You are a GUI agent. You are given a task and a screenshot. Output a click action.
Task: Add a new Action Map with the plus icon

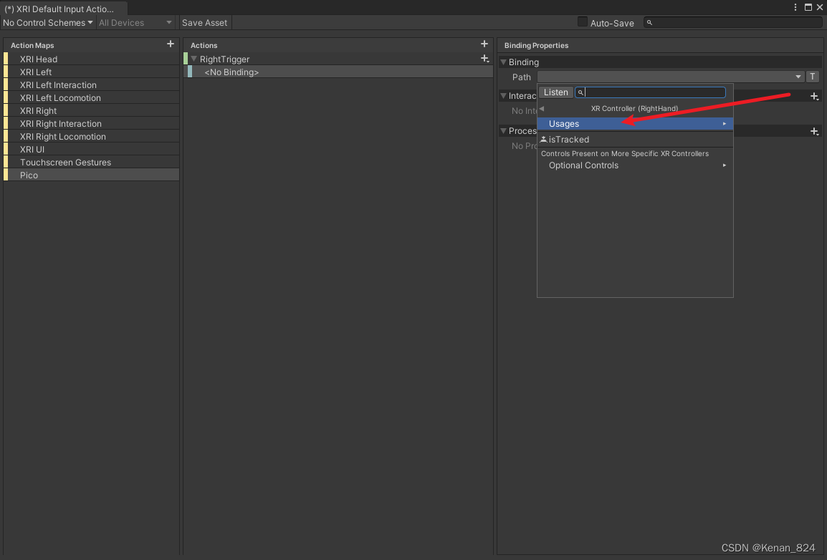(171, 44)
